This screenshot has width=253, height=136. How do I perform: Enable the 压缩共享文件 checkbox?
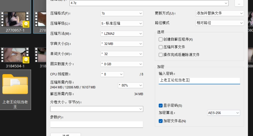161,47
